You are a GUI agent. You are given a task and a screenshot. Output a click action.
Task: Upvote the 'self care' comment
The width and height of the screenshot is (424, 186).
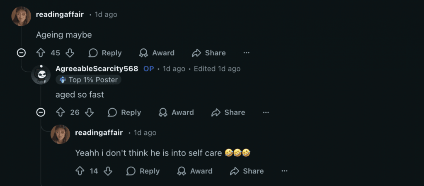[80, 171]
